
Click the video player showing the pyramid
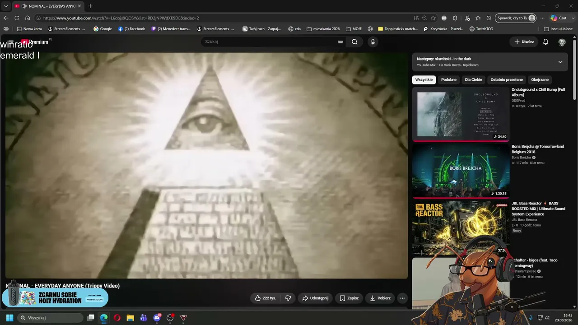pyautogui.click(x=206, y=166)
